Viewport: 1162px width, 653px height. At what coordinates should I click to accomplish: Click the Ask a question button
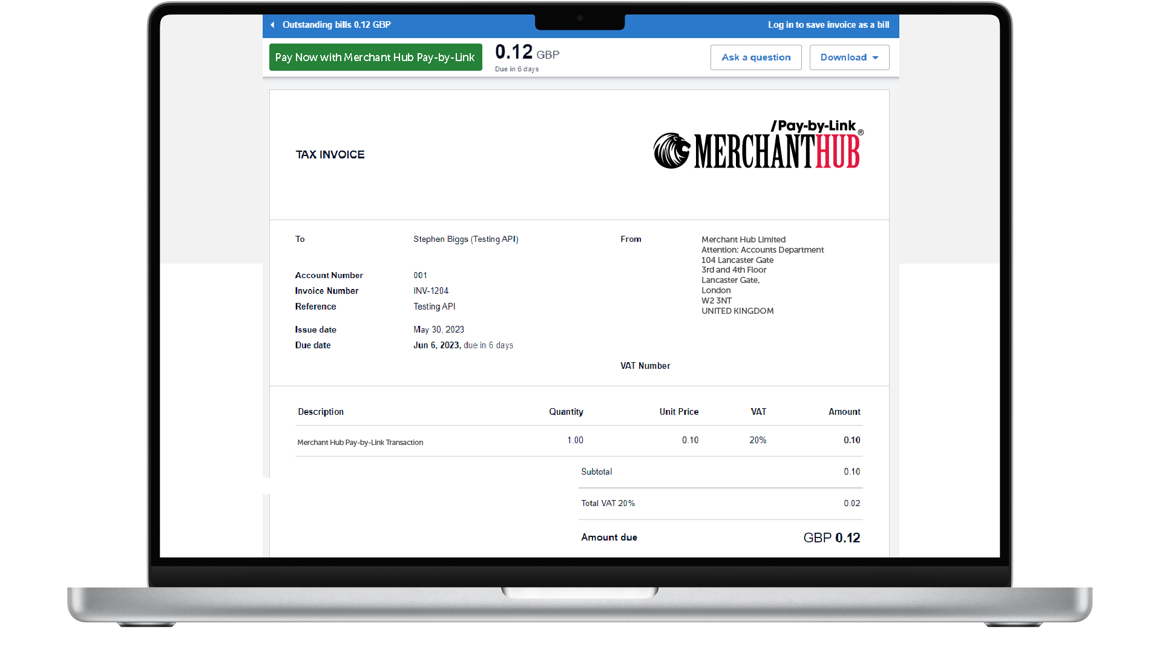point(756,57)
